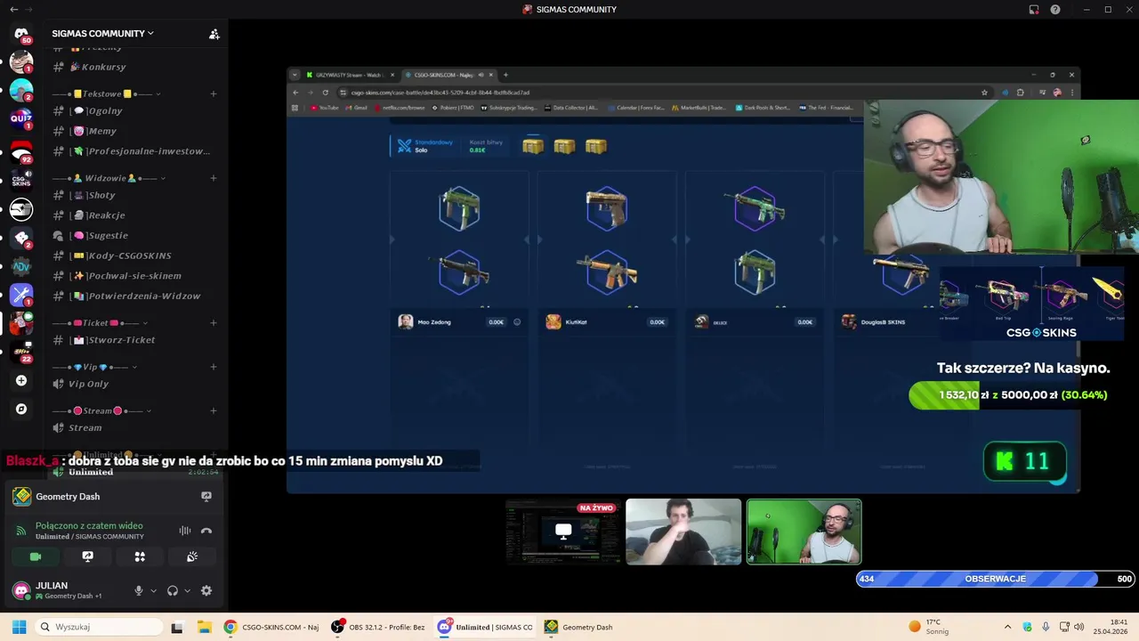Open the ADV server in the sidebar
This screenshot has width=1139, height=641.
[21, 266]
